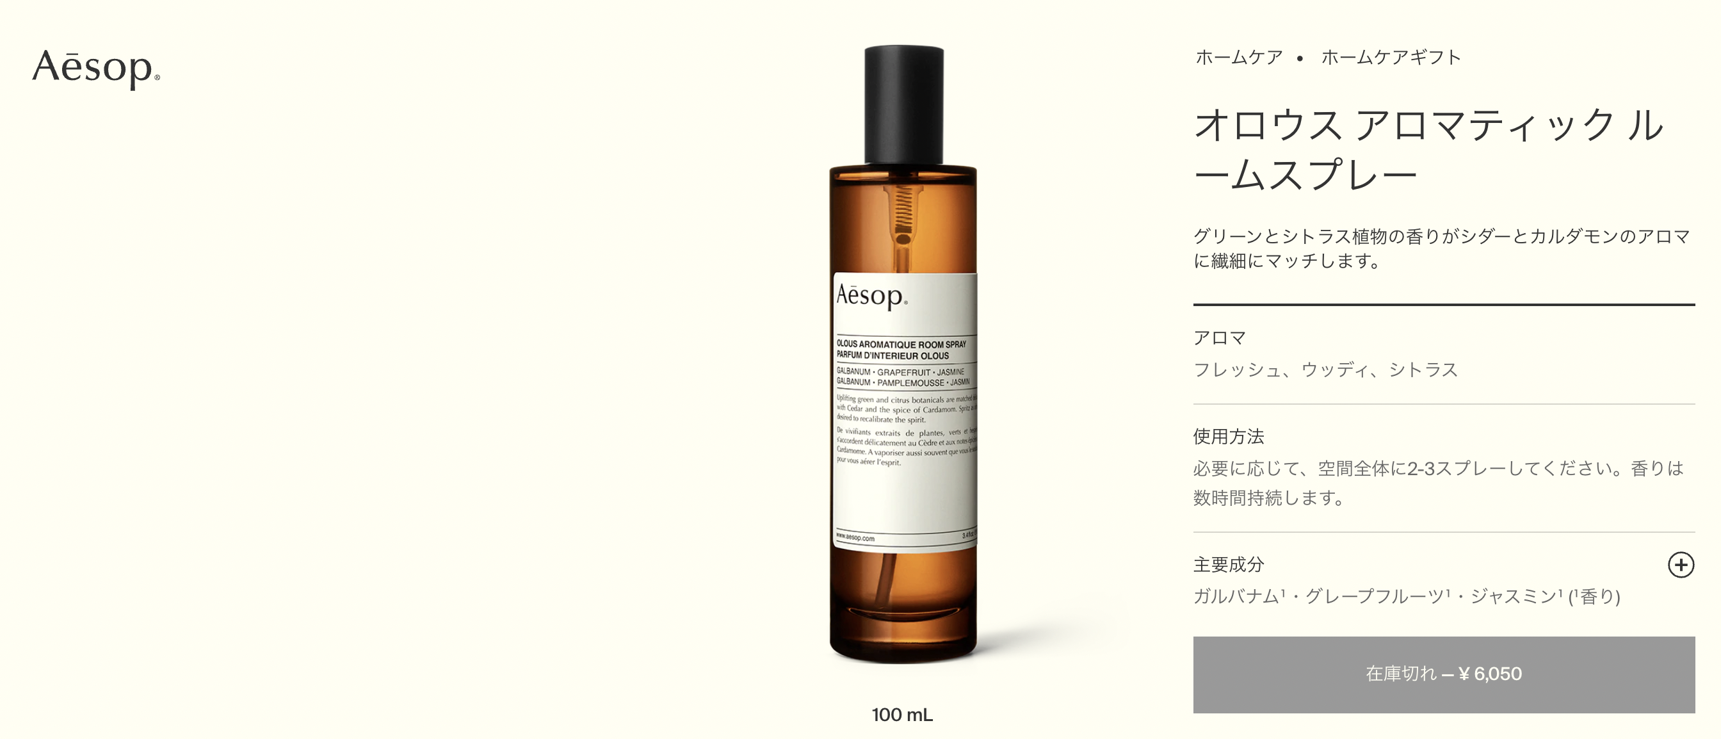The image size is (1721, 739).
Task: Click the white label on the bottle
Action: 905,412
